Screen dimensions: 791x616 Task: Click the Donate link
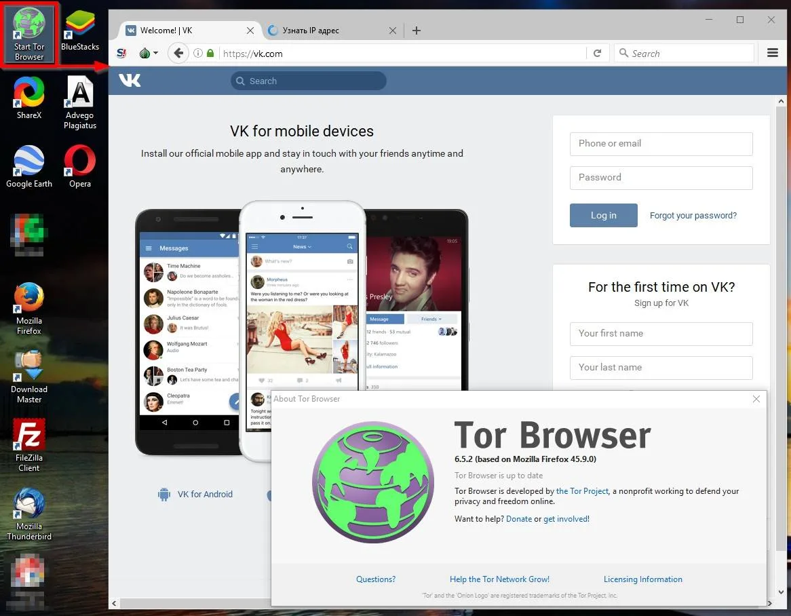click(518, 518)
